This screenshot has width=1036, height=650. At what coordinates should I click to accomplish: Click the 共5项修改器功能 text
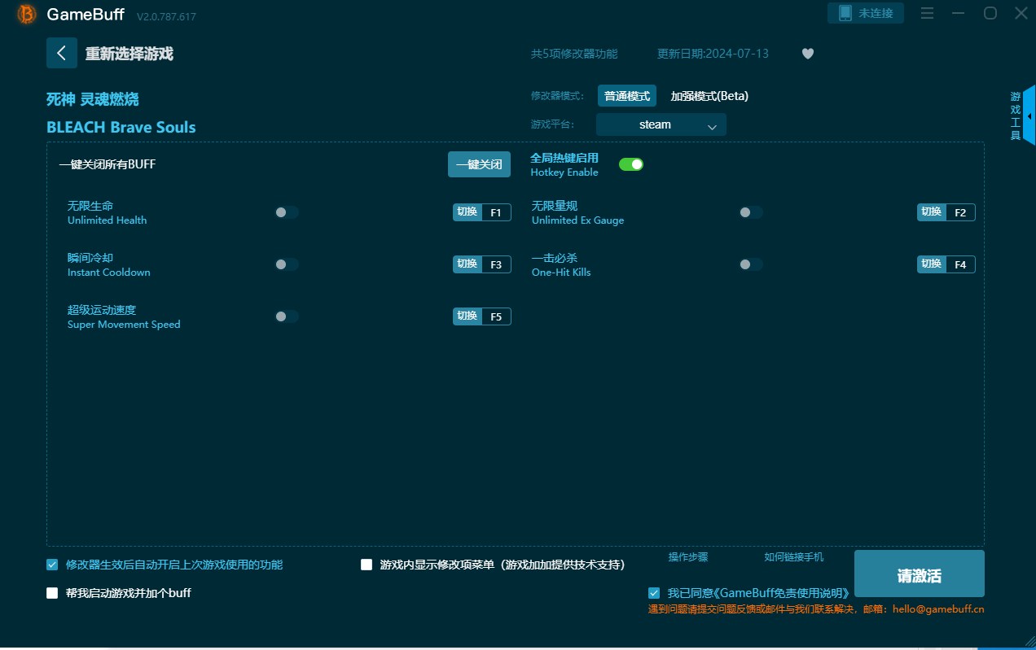coord(574,54)
